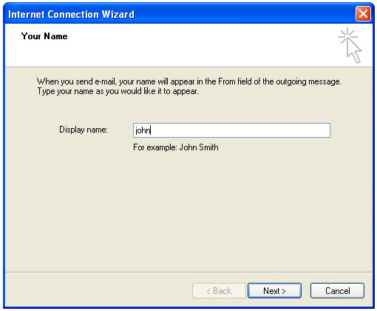Click the word Wizard in the title
This screenshot has width=377, height=311.
(118, 14)
